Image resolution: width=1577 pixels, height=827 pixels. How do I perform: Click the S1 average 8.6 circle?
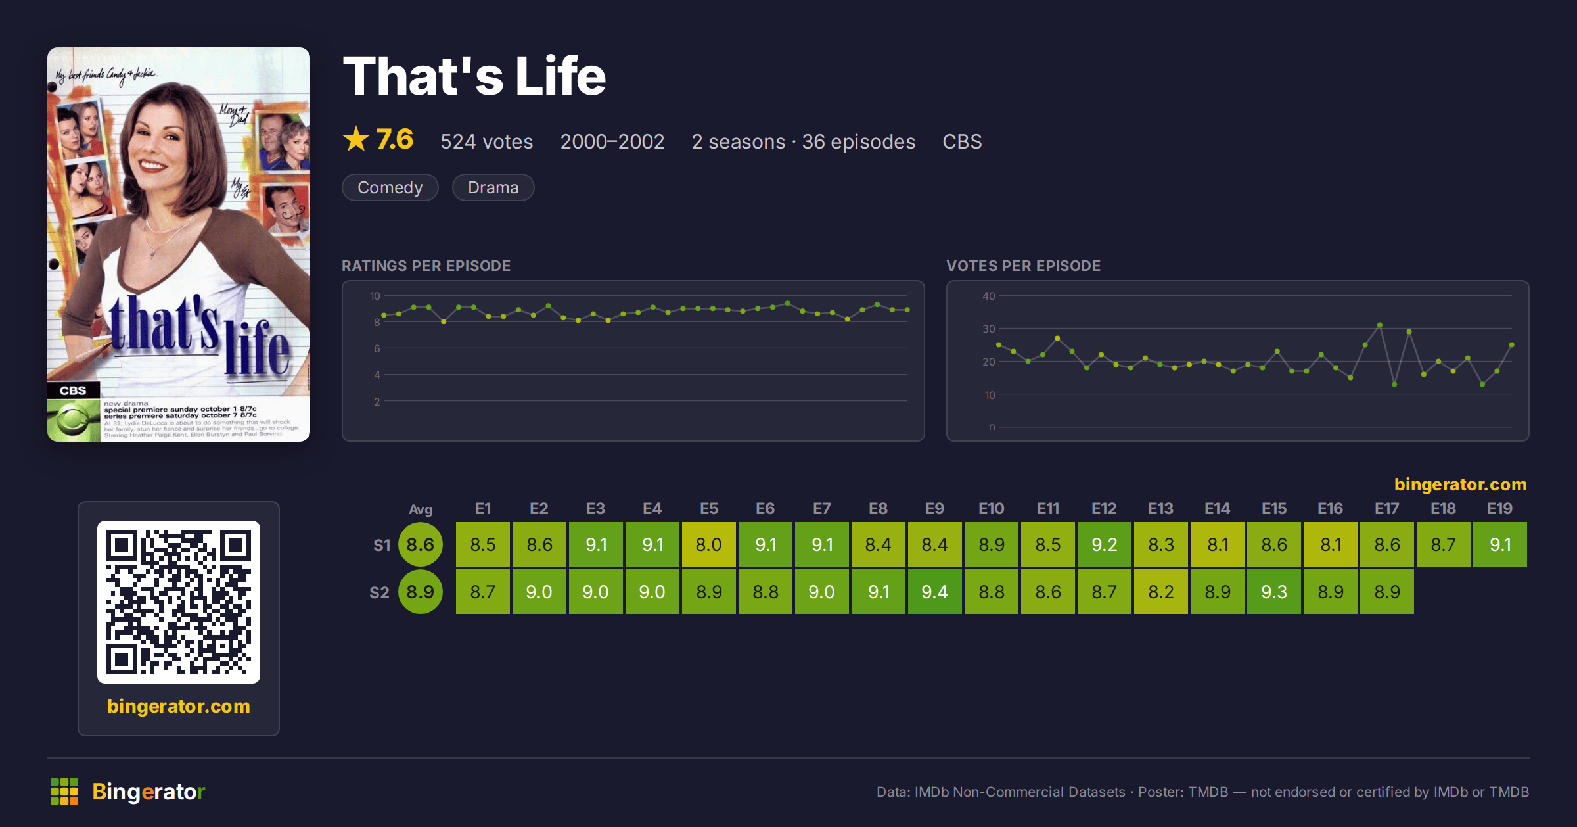tap(421, 544)
